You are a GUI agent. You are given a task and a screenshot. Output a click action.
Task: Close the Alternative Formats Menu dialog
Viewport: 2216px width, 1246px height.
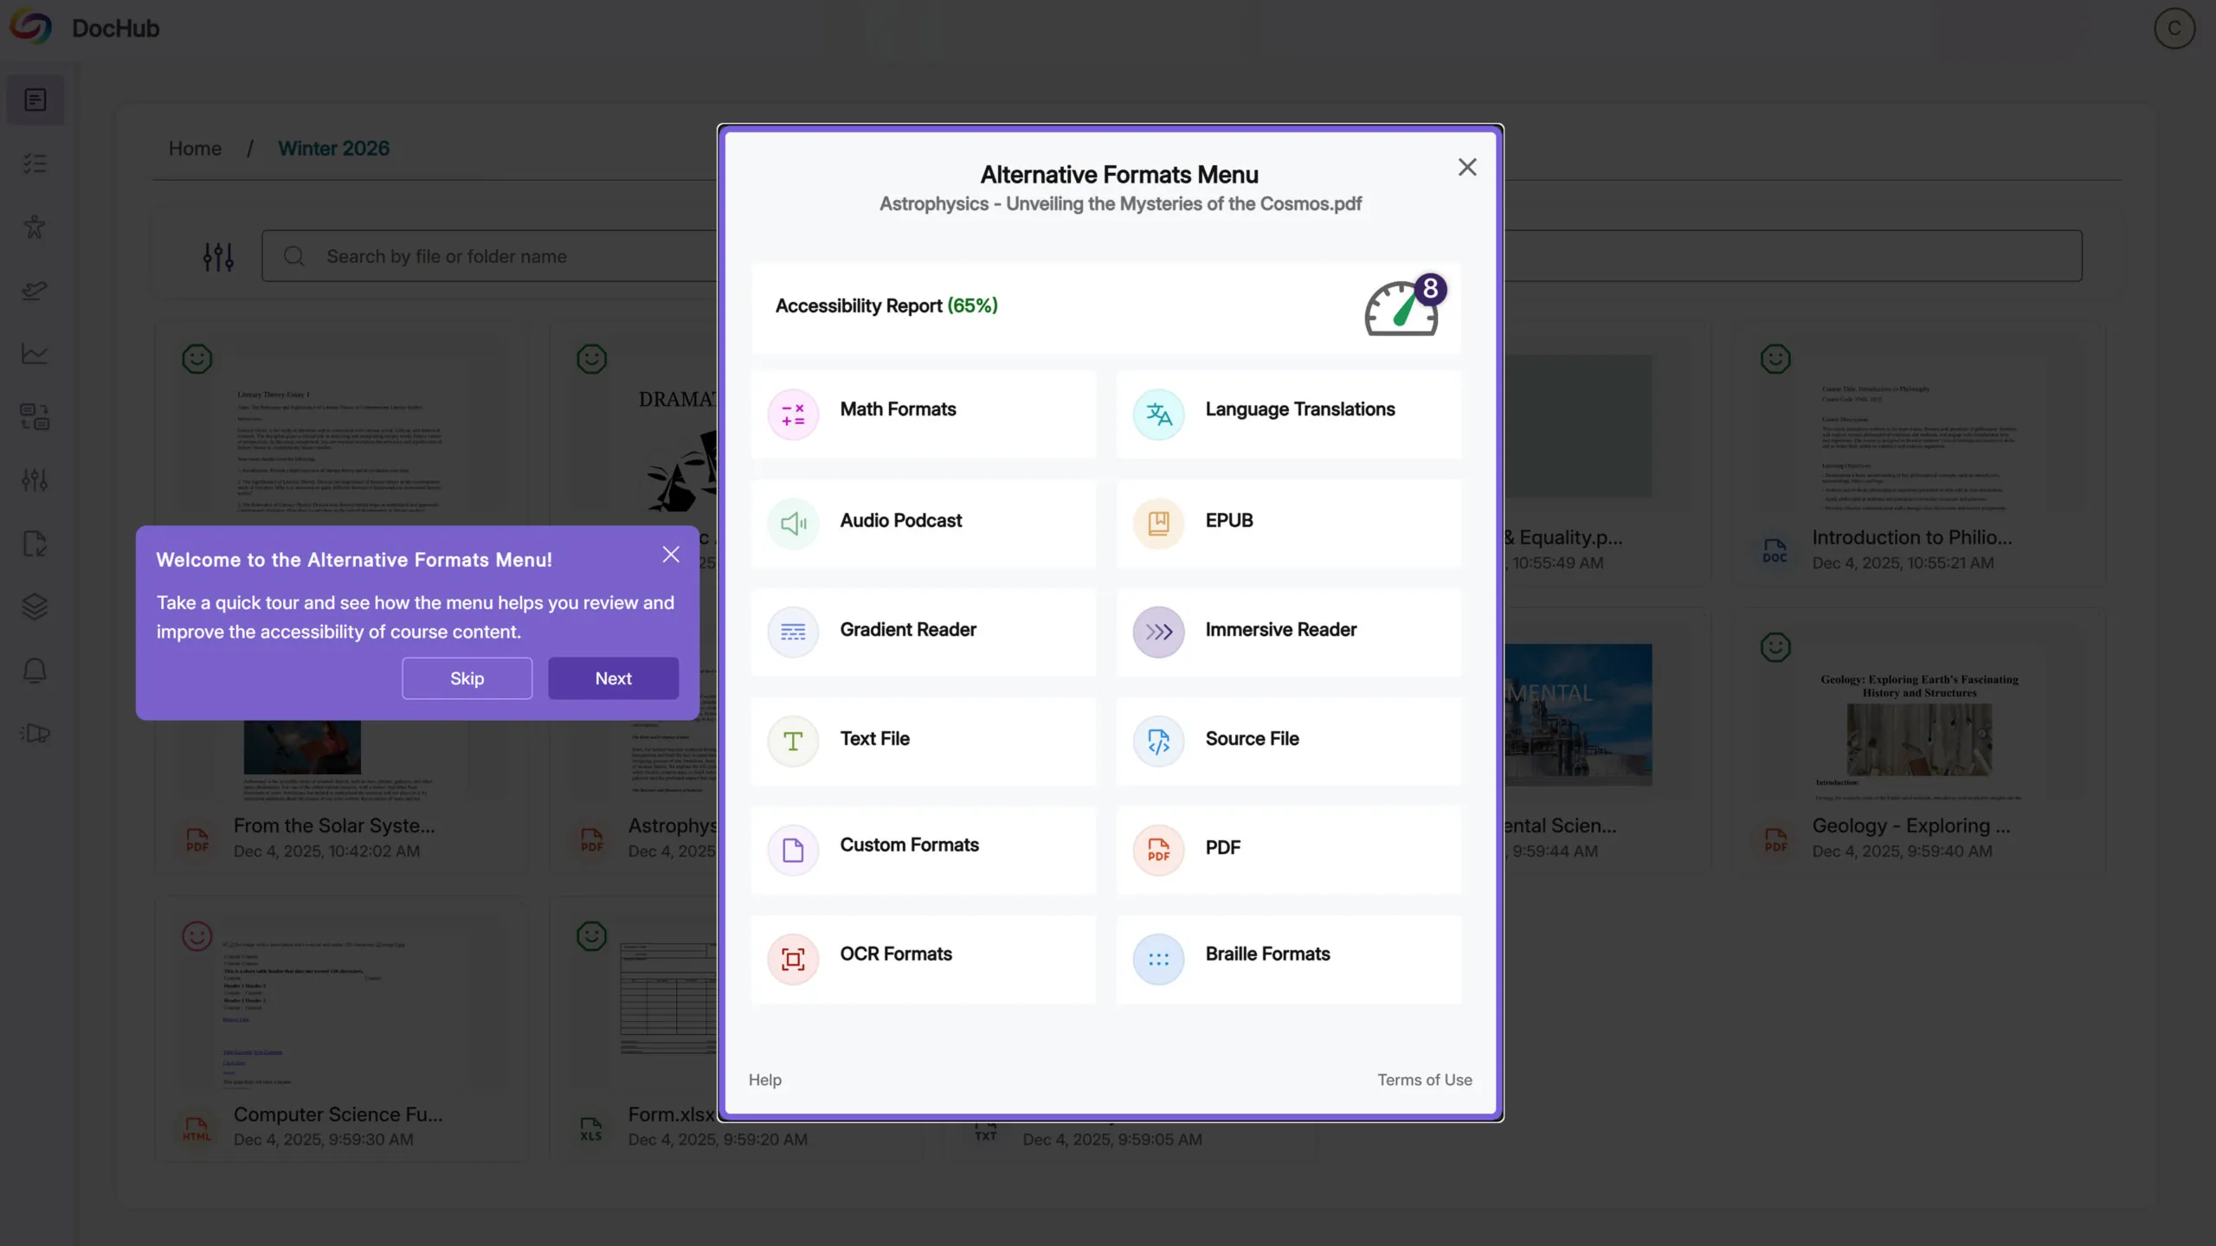pos(1466,168)
